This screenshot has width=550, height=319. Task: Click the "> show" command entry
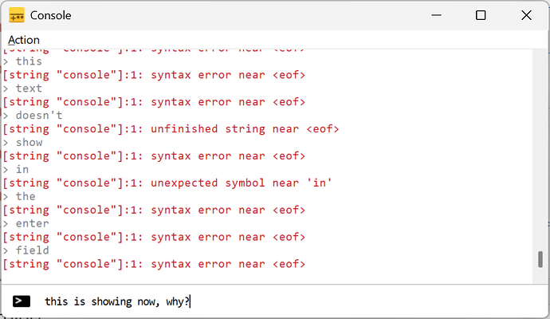coord(24,143)
